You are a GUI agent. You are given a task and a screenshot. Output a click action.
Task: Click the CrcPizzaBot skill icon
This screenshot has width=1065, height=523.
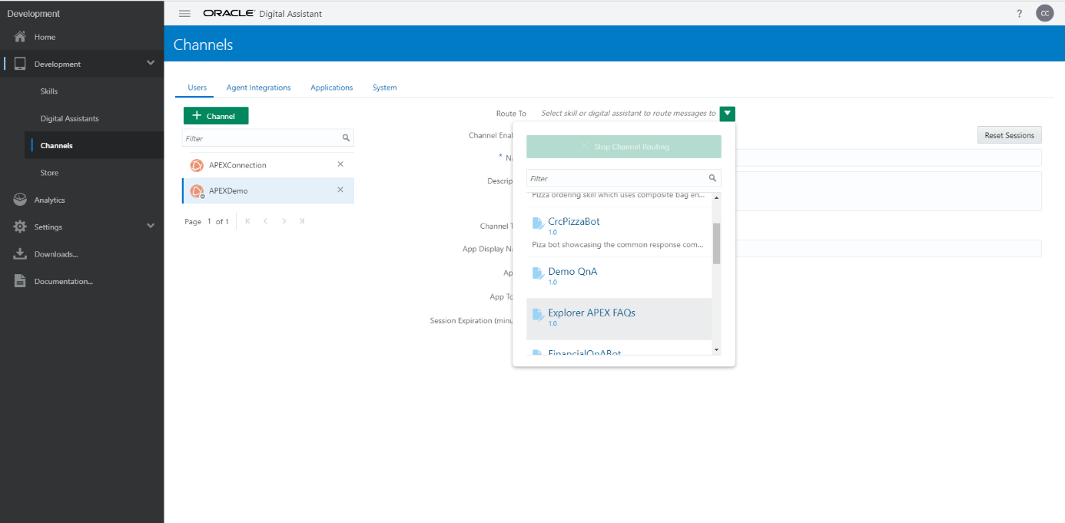[538, 223]
